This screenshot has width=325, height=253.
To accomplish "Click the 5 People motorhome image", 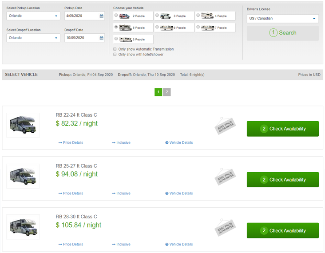I will pos(125,28).
